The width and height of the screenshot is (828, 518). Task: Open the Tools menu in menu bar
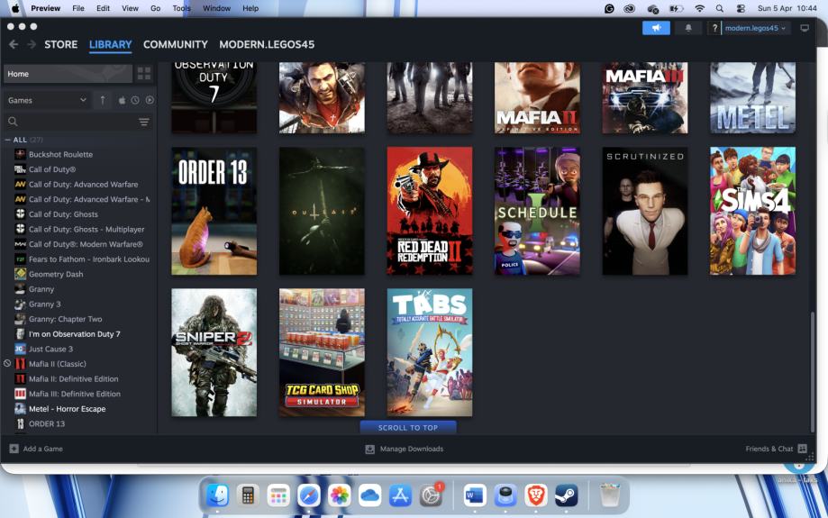click(x=181, y=8)
